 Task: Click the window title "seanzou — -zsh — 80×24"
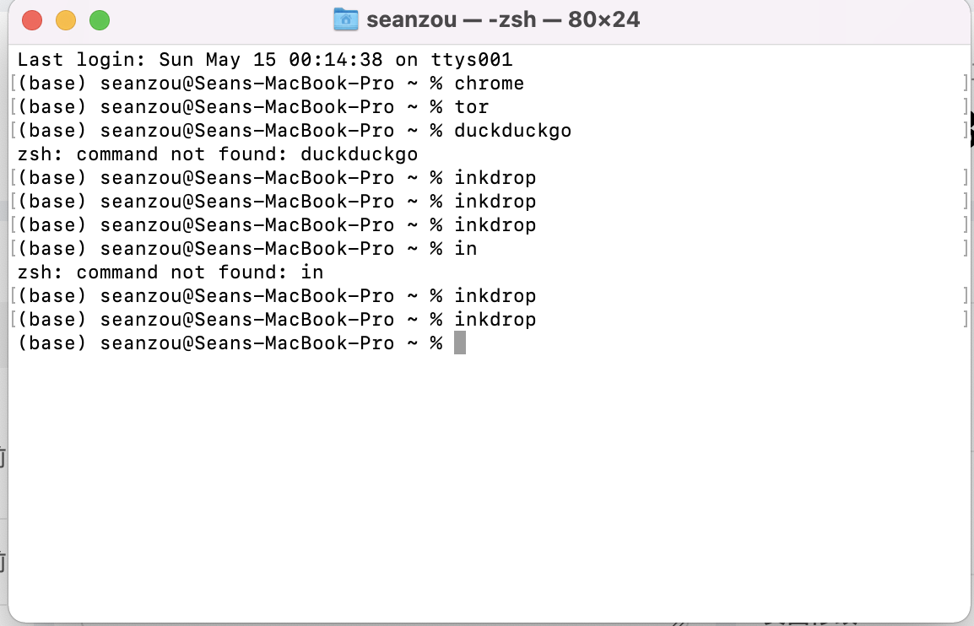click(502, 19)
